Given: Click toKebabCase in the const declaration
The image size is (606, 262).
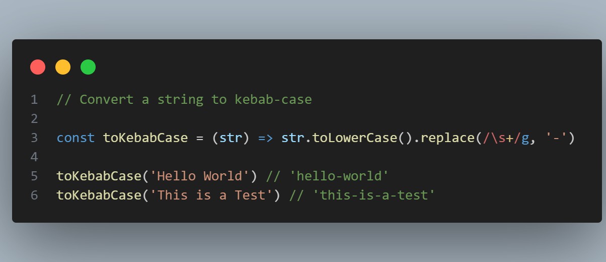Looking at the screenshot, I should 145,138.
